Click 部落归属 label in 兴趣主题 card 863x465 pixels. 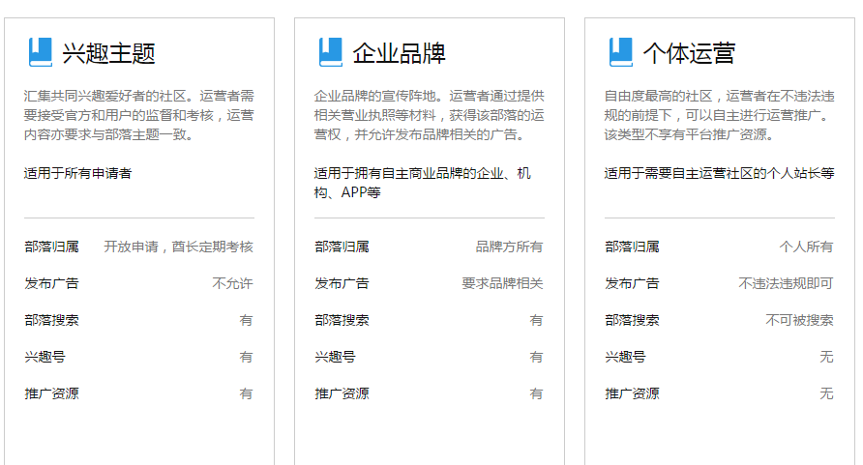[51, 247]
